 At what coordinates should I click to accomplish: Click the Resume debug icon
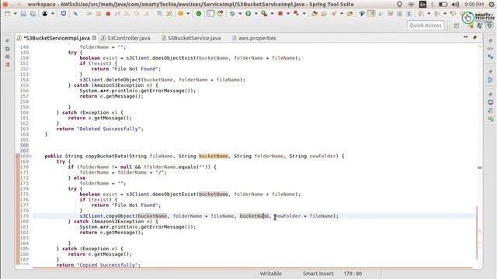pos(89,14)
